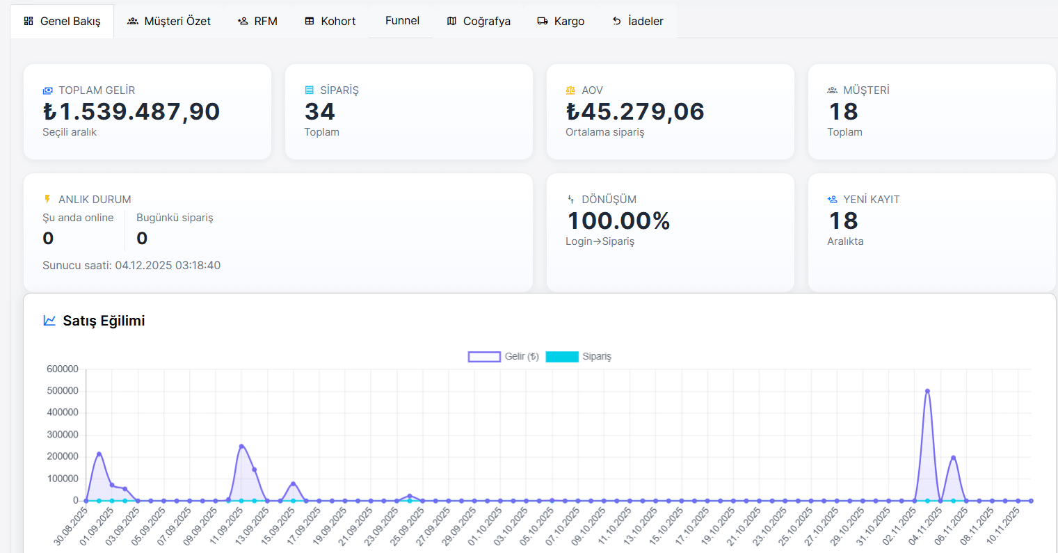Click the RFM user icon
The image size is (1058, 553).
243,21
